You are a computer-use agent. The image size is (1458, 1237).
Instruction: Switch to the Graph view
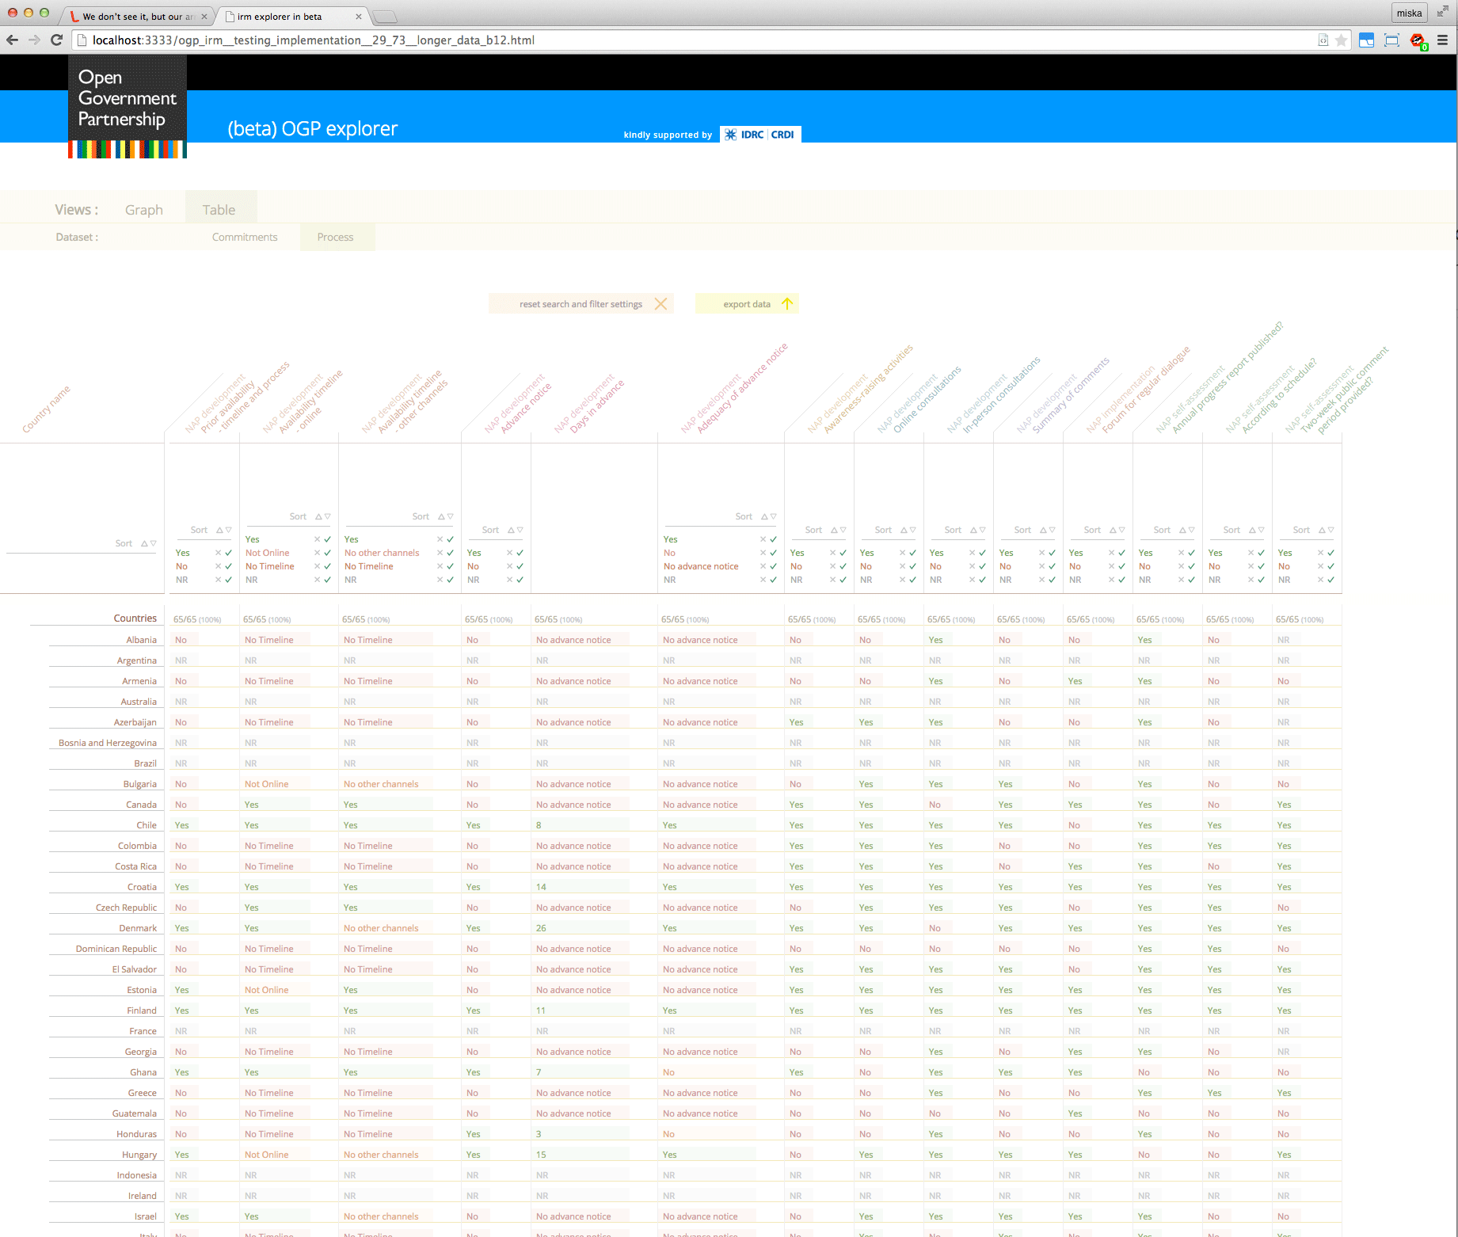point(143,210)
